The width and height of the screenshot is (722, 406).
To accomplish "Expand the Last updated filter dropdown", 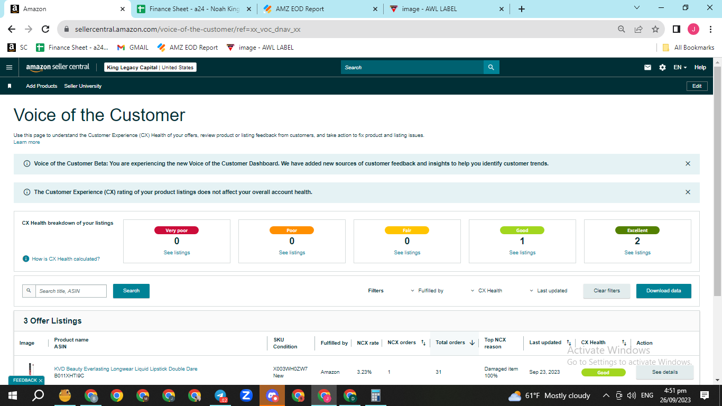I will tap(549, 291).
